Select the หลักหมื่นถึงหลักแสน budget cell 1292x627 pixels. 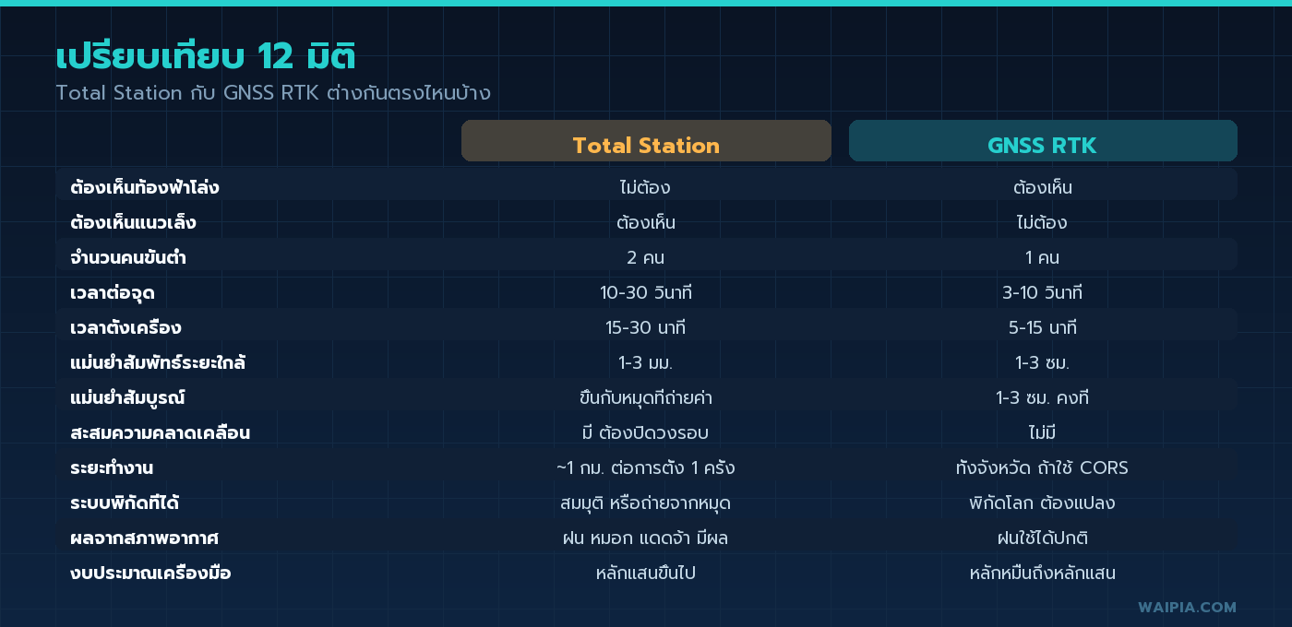click(1043, 574)
